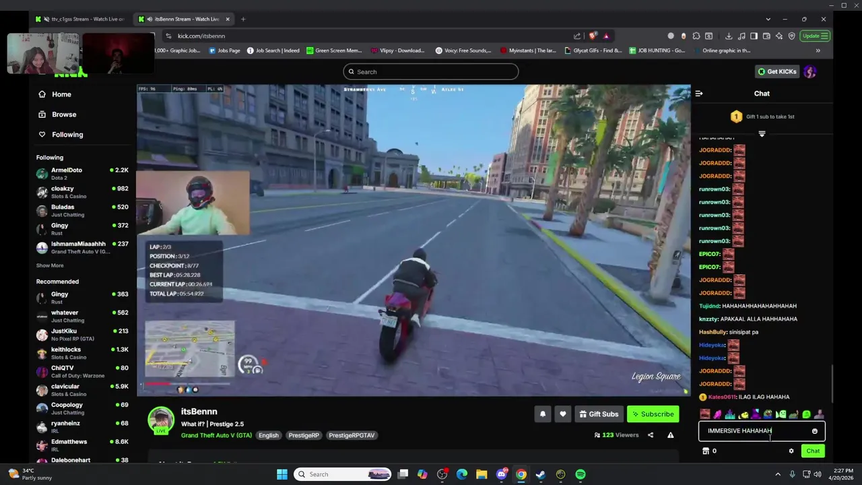Send message with the Chat button
The width and height of the screenshot is (862, 485).
(813, 451)
